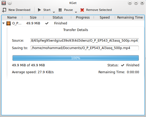
Task: Open the Pause dropdown arrow
Action: [76, 12]
